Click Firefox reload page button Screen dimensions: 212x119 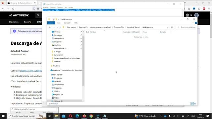point(13,9)
